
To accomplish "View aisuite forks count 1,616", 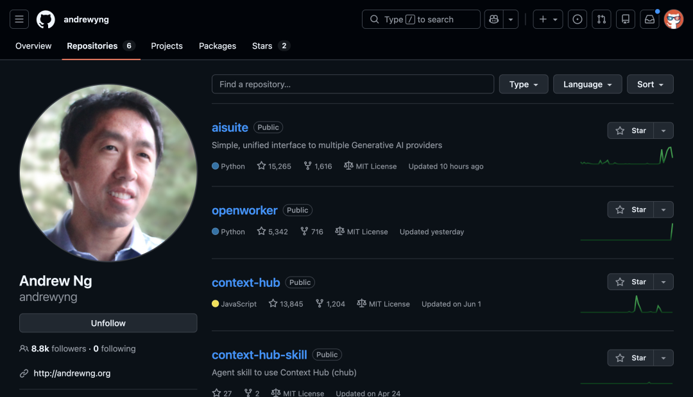I will coord(318,166).
